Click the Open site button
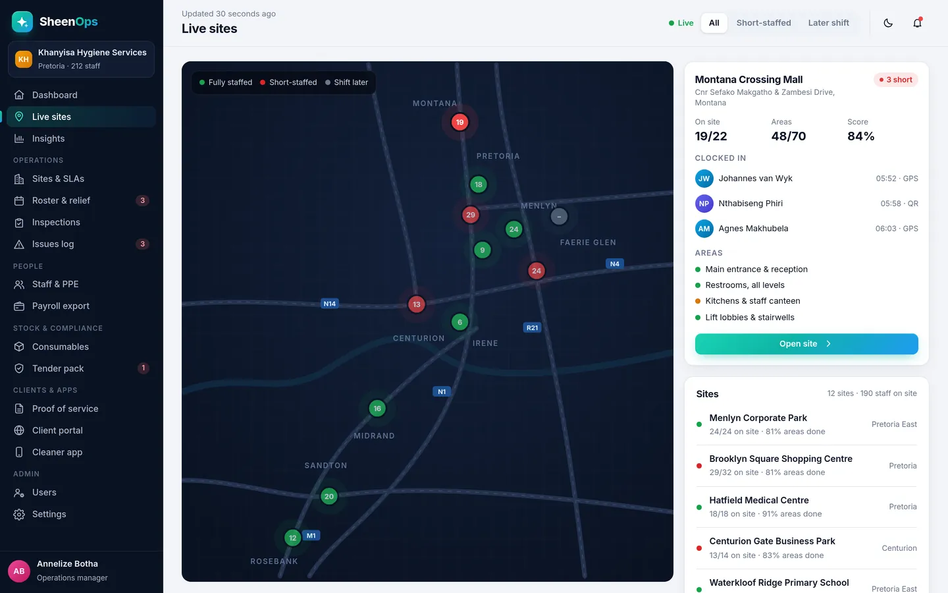Screen dimensions: 948x593 [806, 344]
